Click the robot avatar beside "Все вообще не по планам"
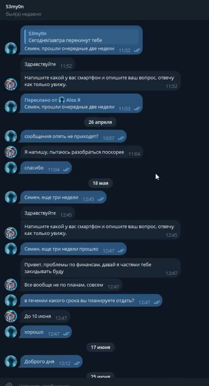Screen dimensions: 209x386 (x=11, y=285)
